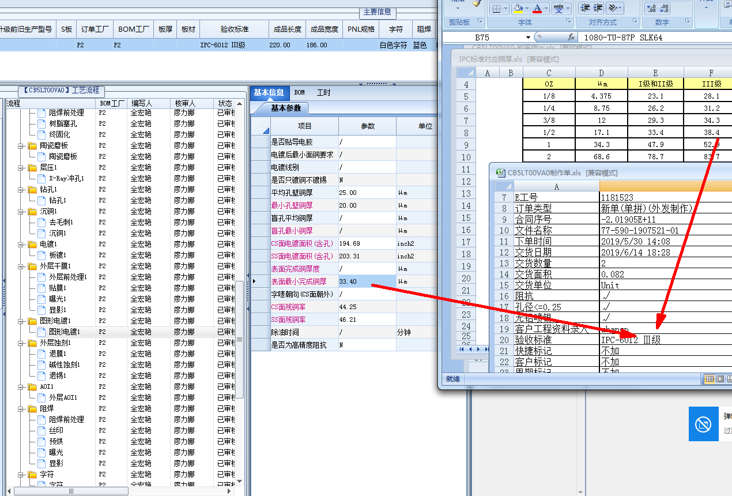732x496 pixels.
Task: Click the Format Painter brush icon
Action: [x=476, y=3]
